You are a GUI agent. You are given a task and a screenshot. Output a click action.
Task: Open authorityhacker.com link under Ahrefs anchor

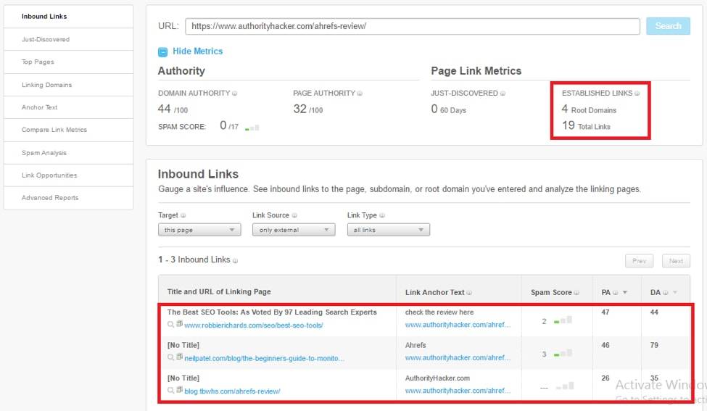458,358
